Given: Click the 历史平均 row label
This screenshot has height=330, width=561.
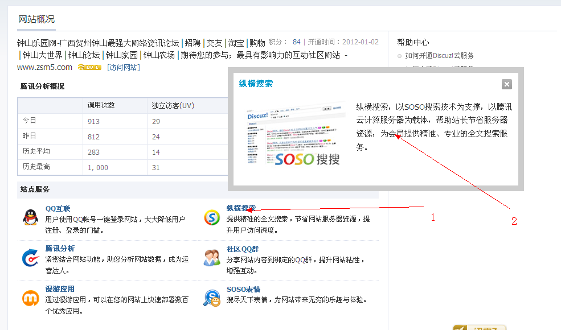Looking at the screenshot, I should 36,151.
